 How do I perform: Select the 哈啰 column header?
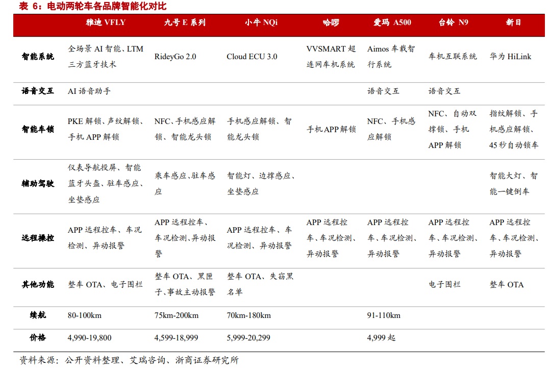tap(331, 22)
